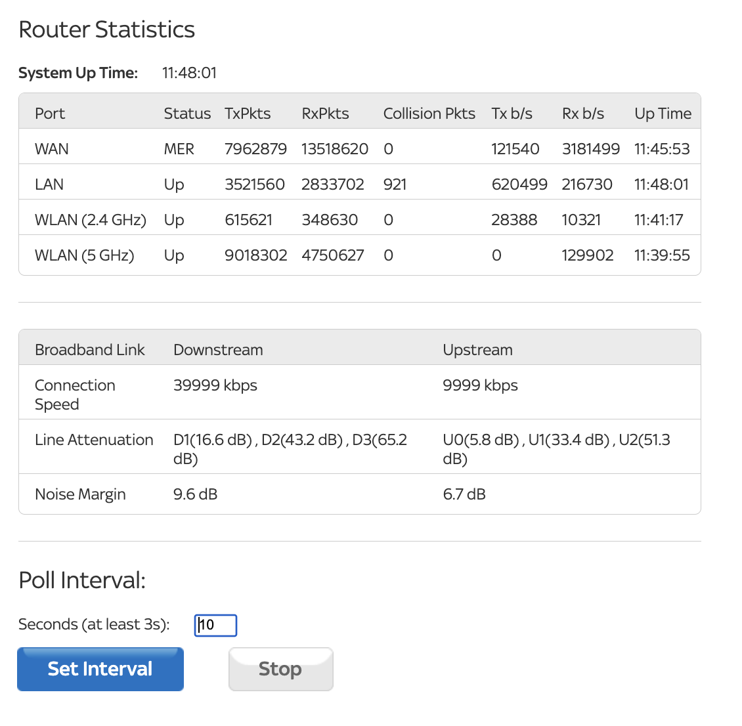742x726 pixels.
Task: Click the RxPkts column heading
Action: [324, 113]
